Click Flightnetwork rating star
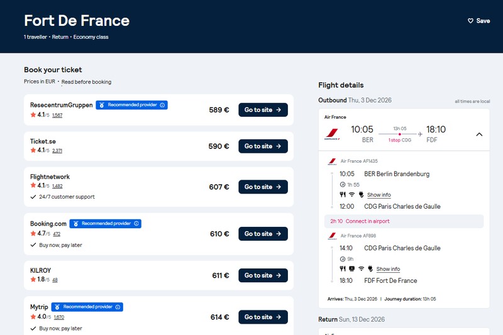Viewport: 503px width, 335px height. coord(33,185)
